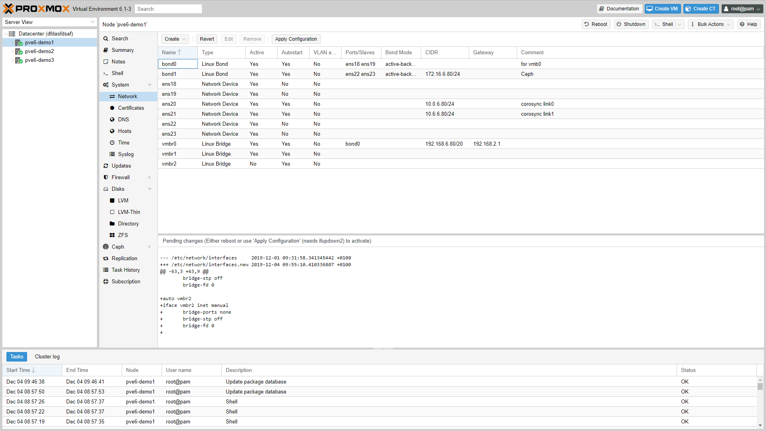Open the Search icon in node menu
The width and height of the screenshot is (766, 431).
coord(106,39)
